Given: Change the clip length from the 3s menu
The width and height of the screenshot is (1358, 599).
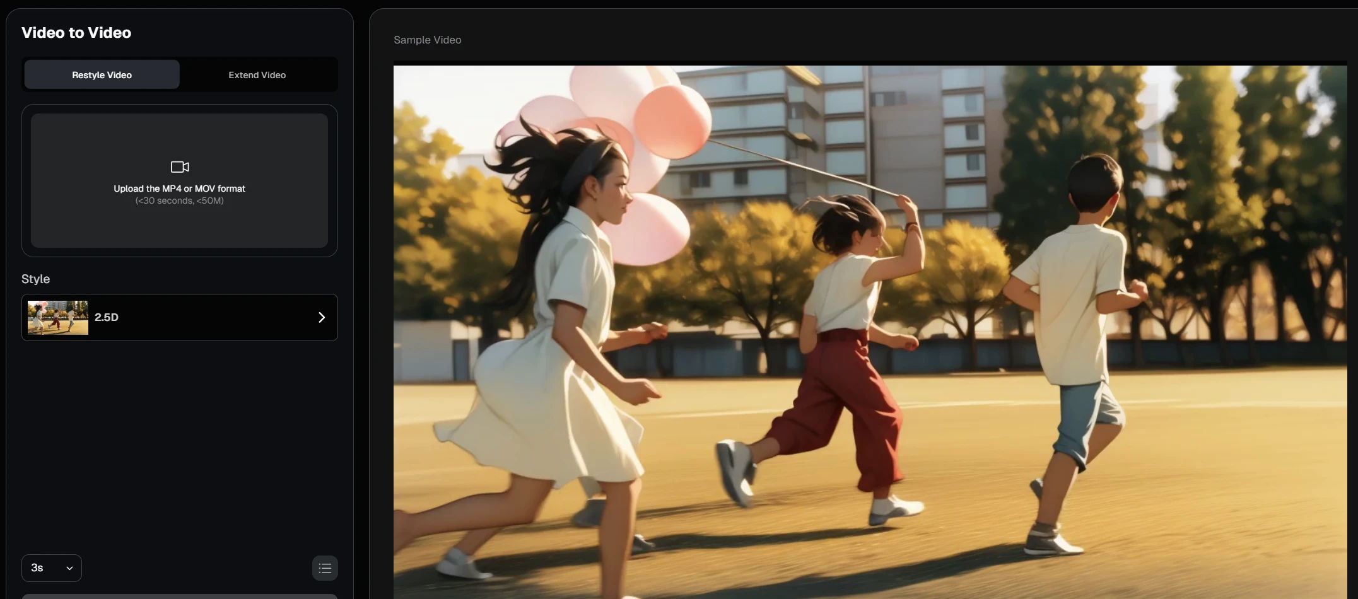Looking at the screenshot, I should click(50, 567).
